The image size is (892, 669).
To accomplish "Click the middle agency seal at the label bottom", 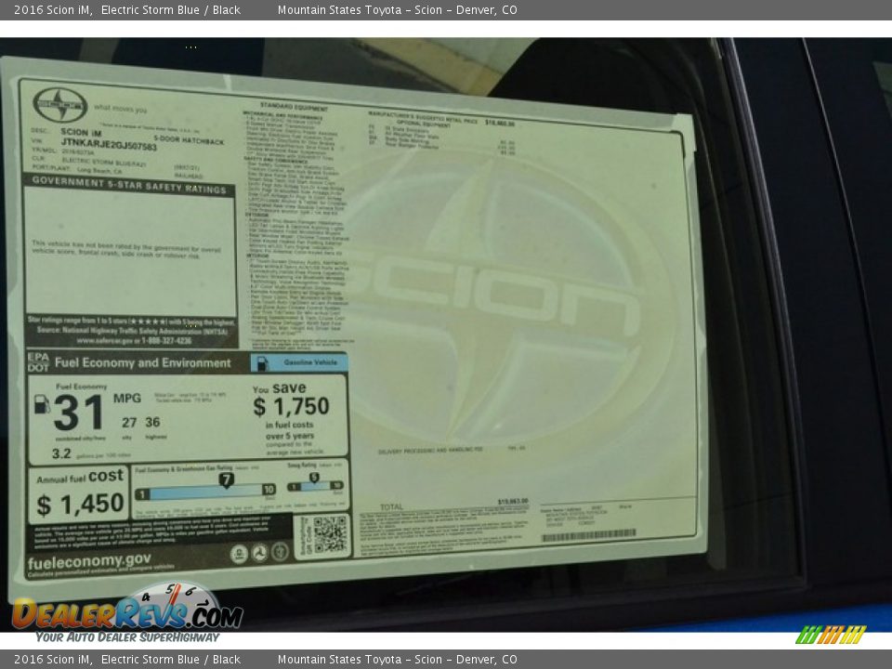I will [259, 553].
